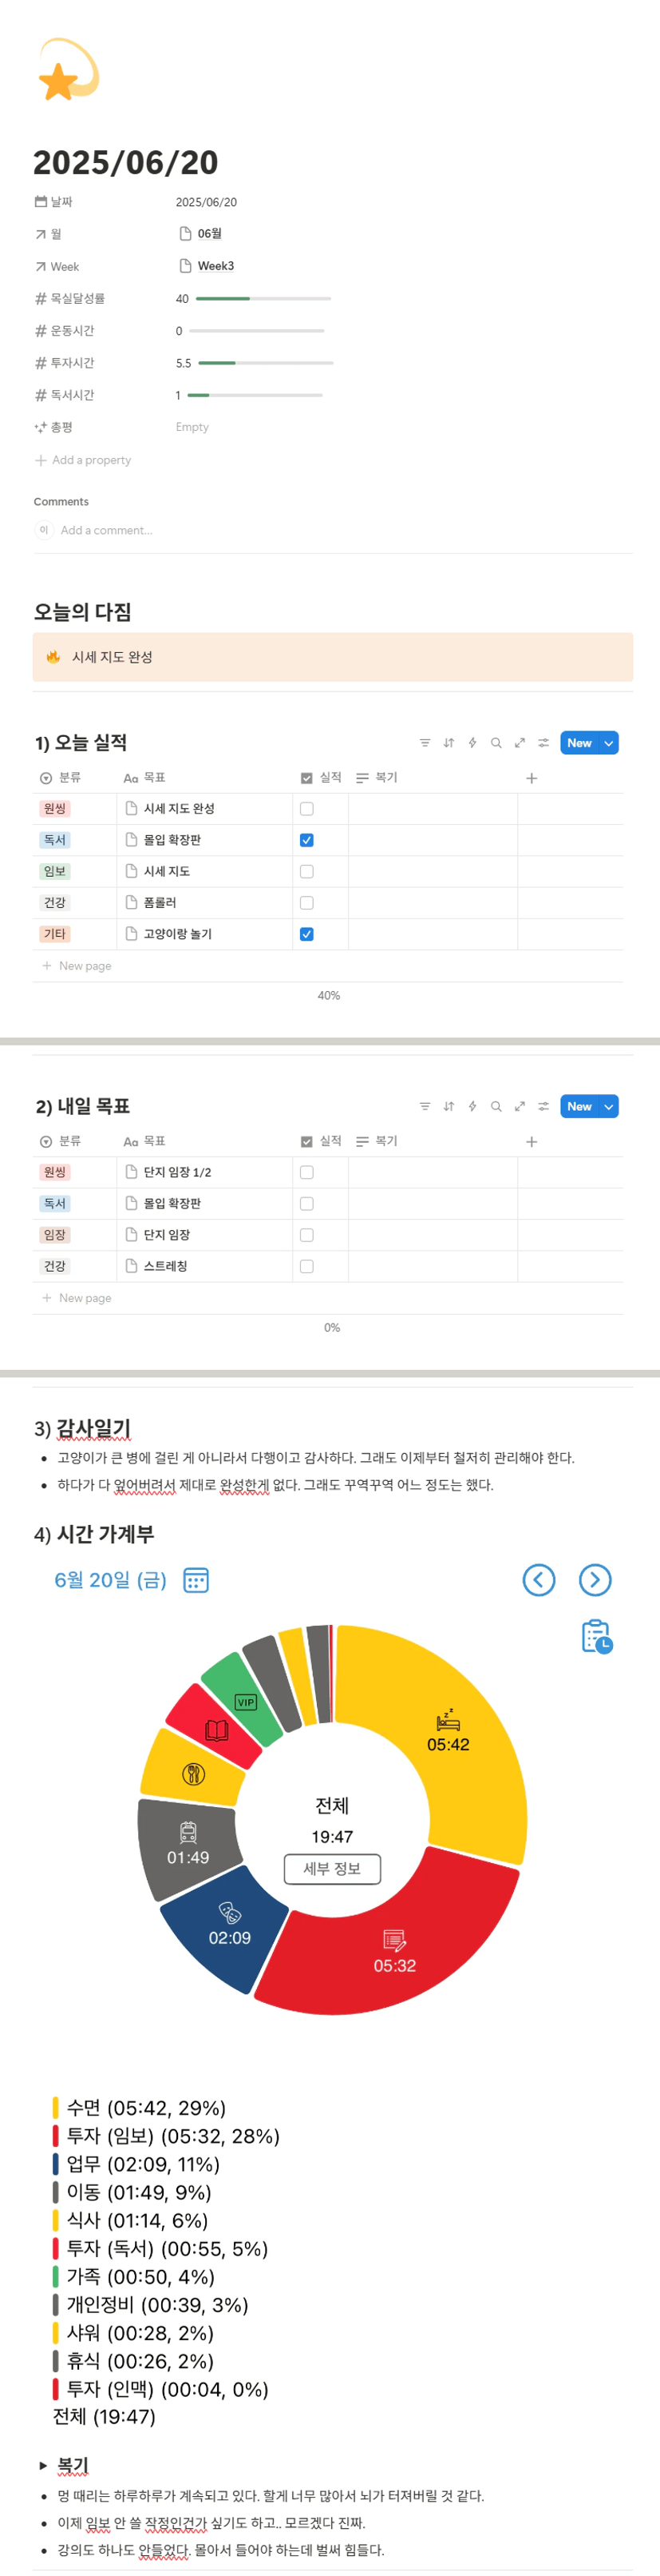The image size is (660, 2576).
Task: Check the 스트레칭 checkbox
Action: point(306,1266)
